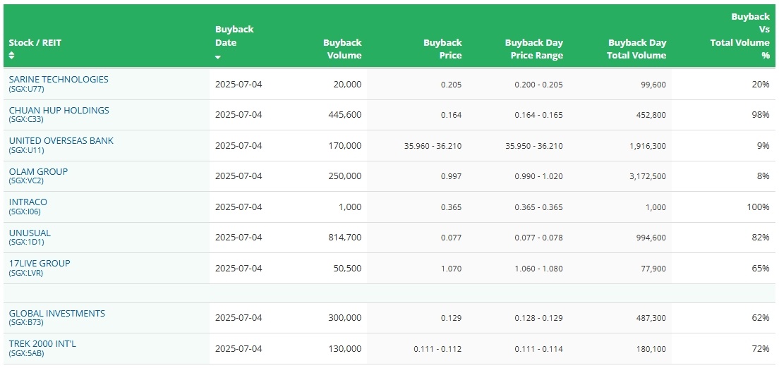Select Global Investments volume 300,000
Image resolution: width=779 pixels, height=368 pixels.
pyautogui.click(x=345, y=318)
